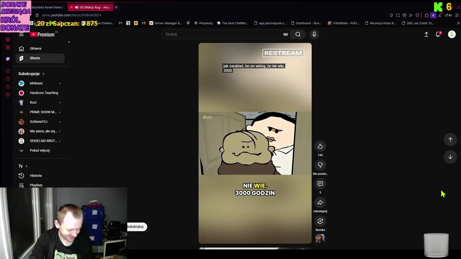This screenshot has width=461, height=259.
Task: Open Twitch in the Opera sidebar
Action: pyautogui.click(x=8, y=59)
